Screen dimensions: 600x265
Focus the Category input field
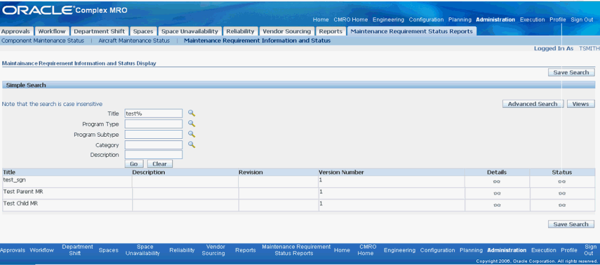pos(154,145)
